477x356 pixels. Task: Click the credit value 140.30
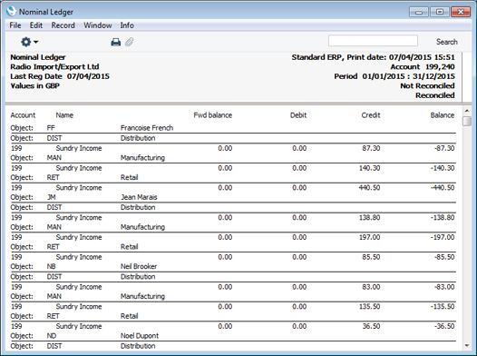click(x=370, y=168)
